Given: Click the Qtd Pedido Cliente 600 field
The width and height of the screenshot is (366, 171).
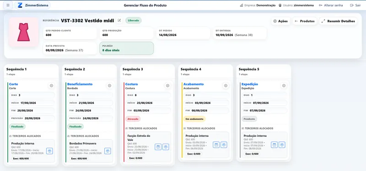Looking at the screenshot, I should (70, 33).
